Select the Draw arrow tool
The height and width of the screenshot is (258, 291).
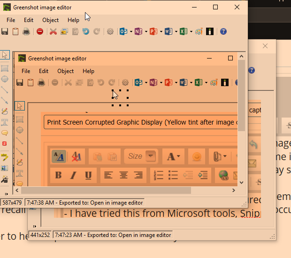5,101
